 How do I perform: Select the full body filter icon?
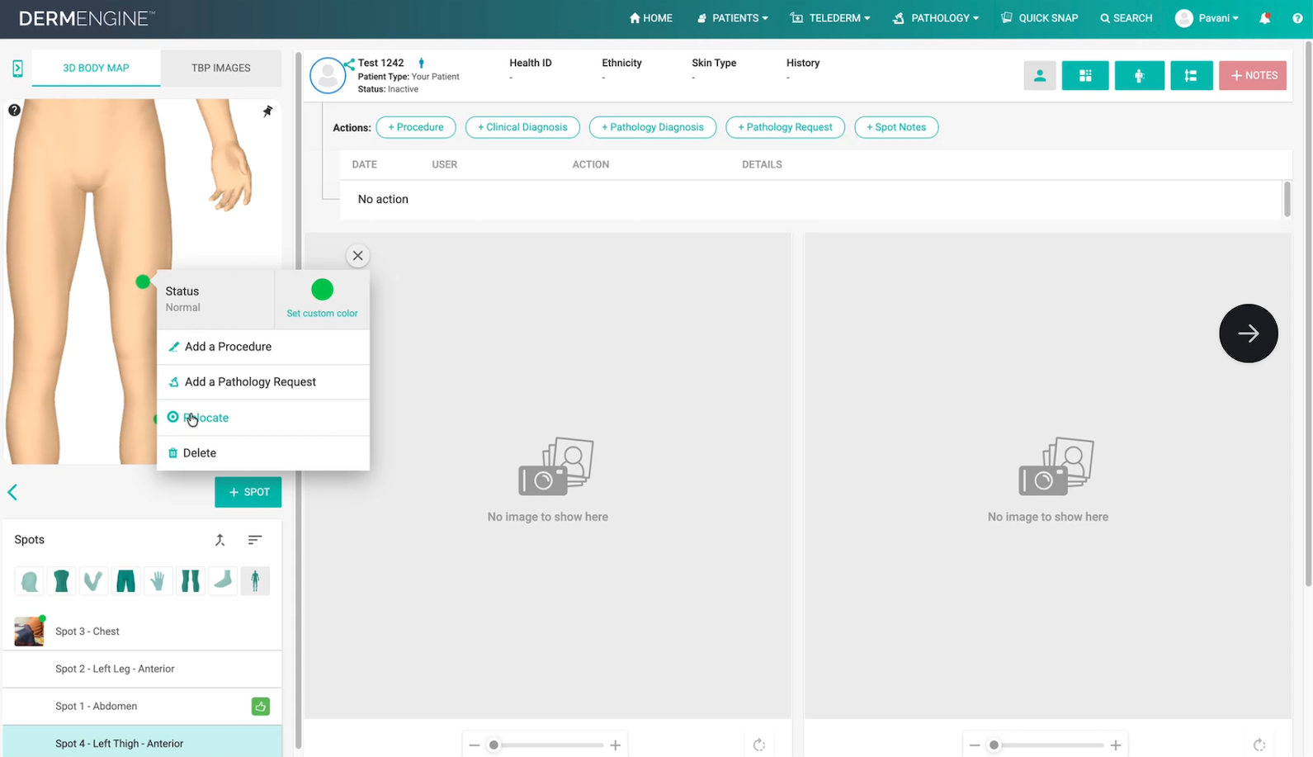[255, 581]
